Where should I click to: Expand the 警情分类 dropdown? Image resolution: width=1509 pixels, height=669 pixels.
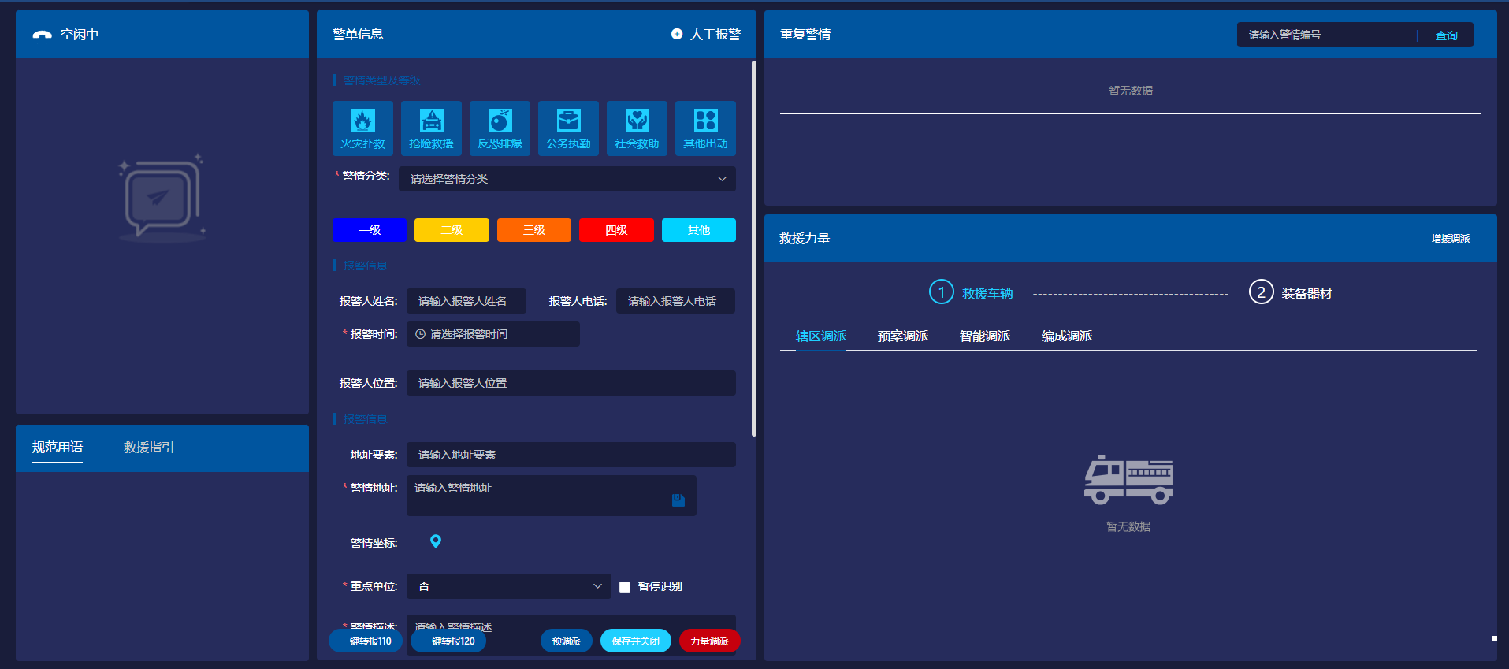(x=567, y=179)
